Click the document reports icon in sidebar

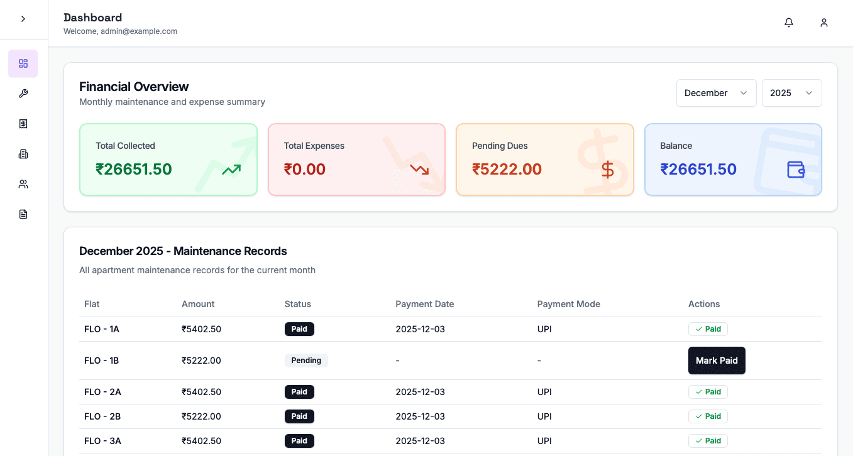23,214
